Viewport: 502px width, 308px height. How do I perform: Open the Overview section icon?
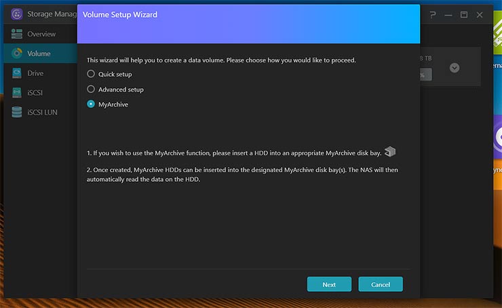pos(17,34)
